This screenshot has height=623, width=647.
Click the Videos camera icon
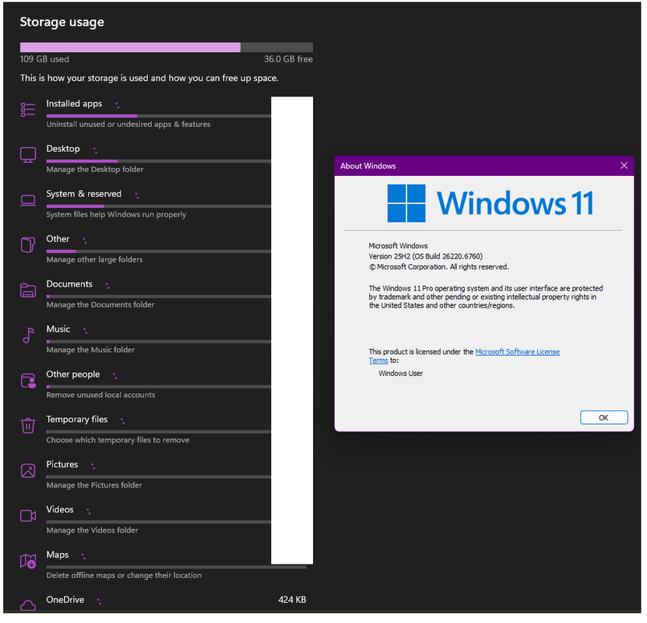click(28, 516)
